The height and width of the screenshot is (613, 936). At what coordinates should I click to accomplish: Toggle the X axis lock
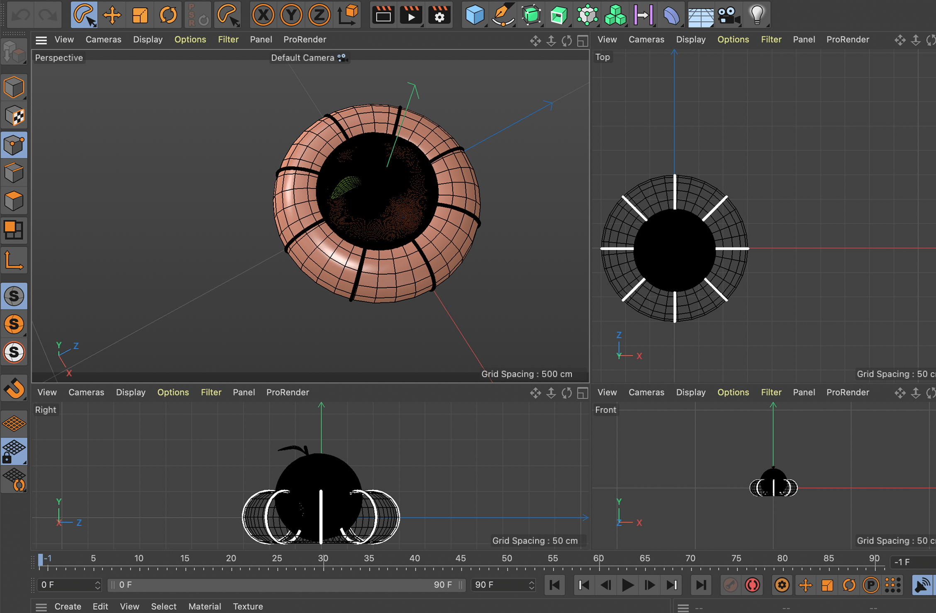263,15
